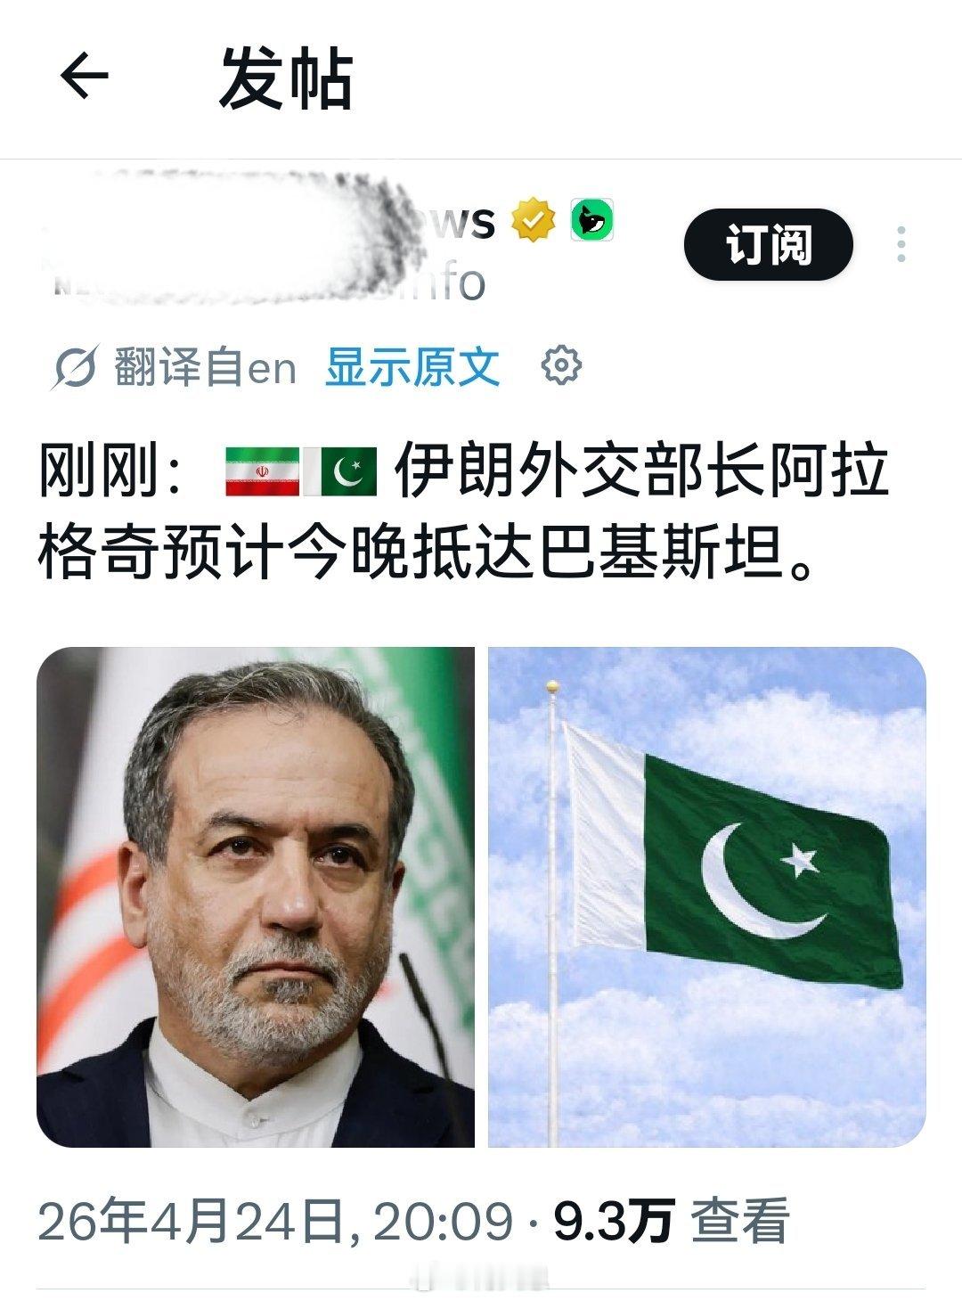Tap the 9.3万 查看 view count
The height and width of the screenshot is (1301, 962).
tap(672, 1221)
